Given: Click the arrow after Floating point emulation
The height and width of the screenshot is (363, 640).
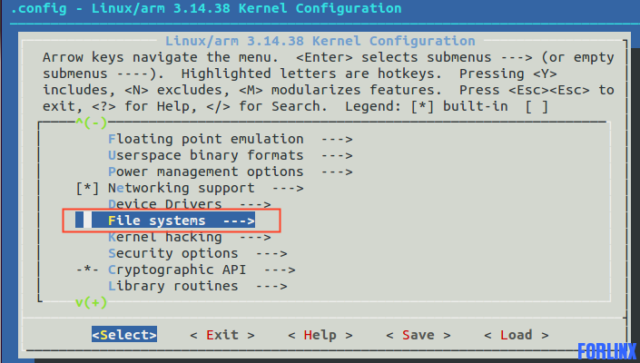Looking at the screenshot, I should pos(337,139).
